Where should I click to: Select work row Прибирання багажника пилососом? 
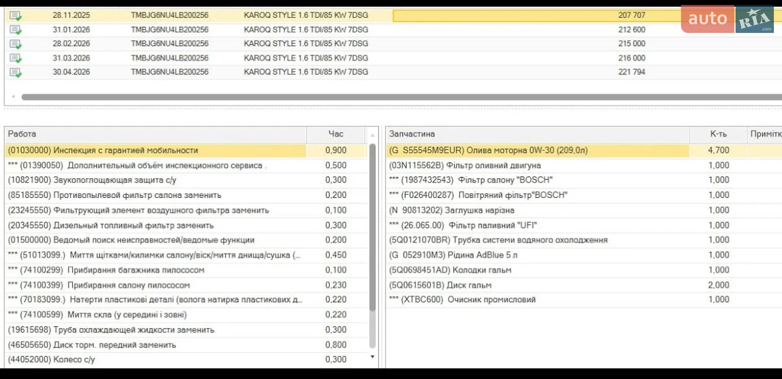click(x=186, y=270)
